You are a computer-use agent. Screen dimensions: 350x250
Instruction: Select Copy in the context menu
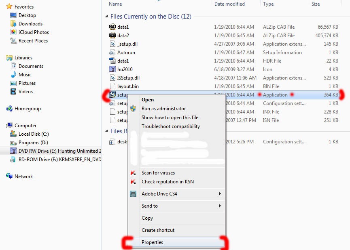point(147,218)
